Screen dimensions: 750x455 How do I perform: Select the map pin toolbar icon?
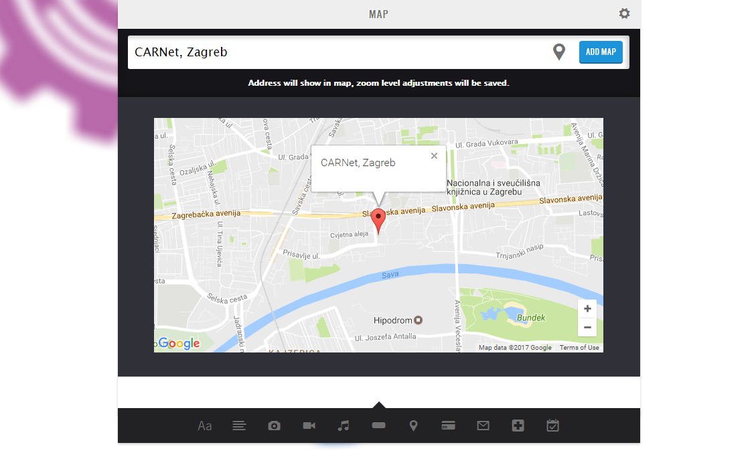[413, 426]
